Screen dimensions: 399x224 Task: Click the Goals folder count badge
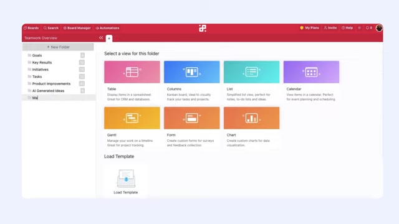tap(82, 55)
